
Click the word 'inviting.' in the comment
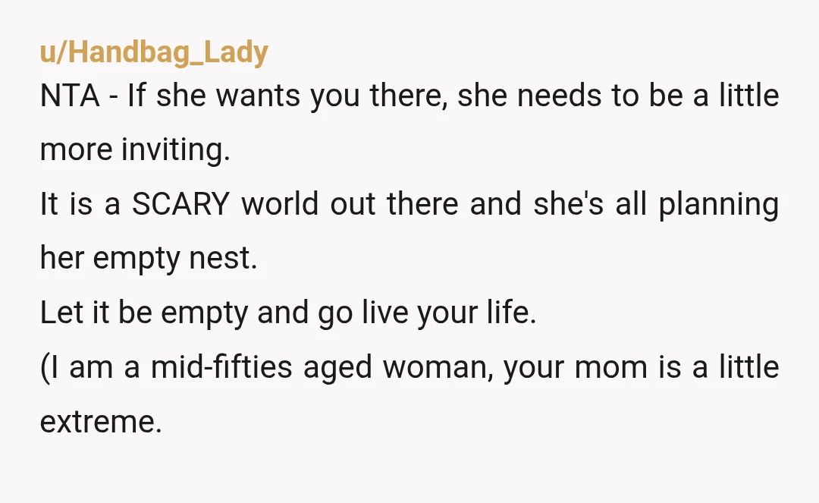tap(175, 150)
